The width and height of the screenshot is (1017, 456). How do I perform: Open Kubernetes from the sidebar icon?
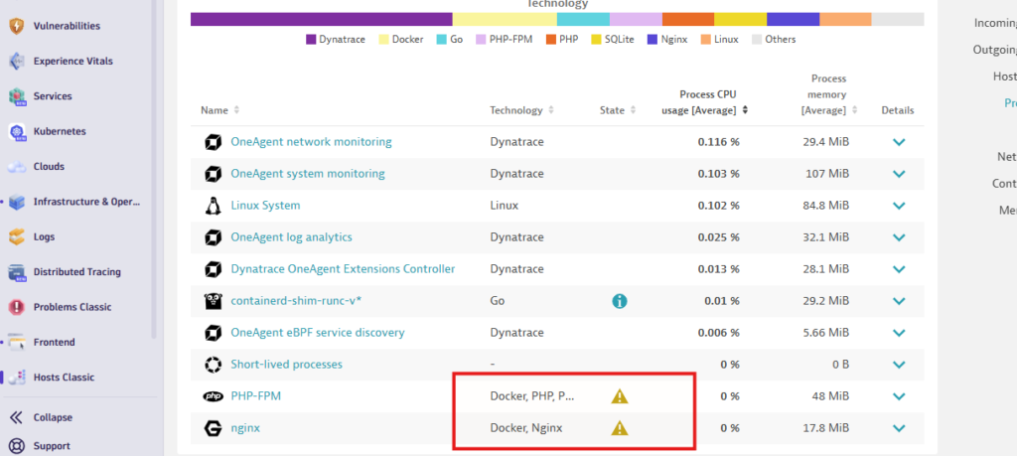click(16, 131)
